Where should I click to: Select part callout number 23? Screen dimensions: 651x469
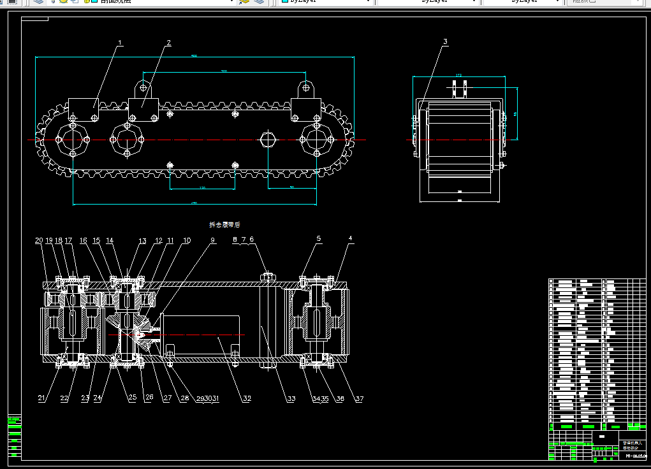85,398
